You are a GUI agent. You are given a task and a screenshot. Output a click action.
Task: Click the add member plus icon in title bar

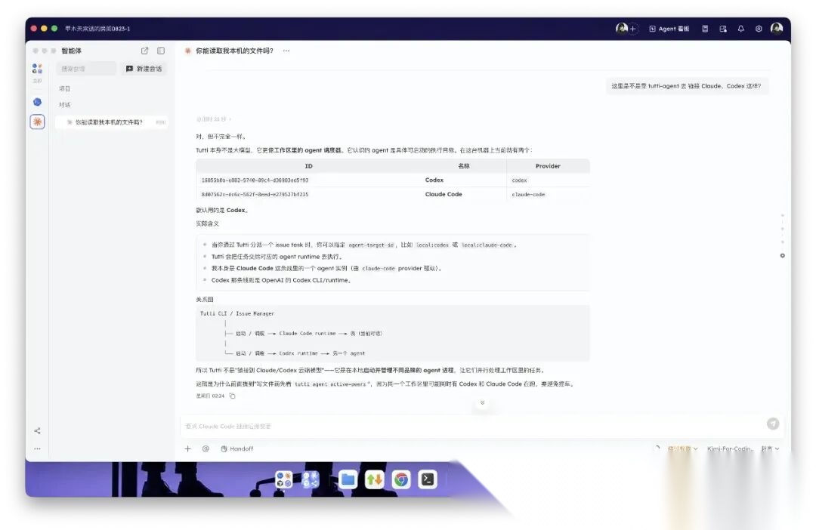[x=633, y=29]
